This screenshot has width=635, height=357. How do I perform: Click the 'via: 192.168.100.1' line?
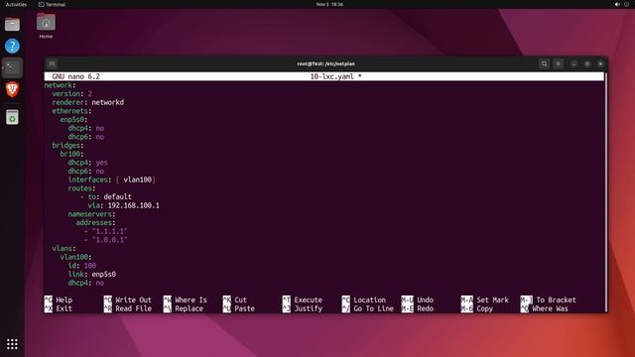pyautogui.click(x=123, y=205)
